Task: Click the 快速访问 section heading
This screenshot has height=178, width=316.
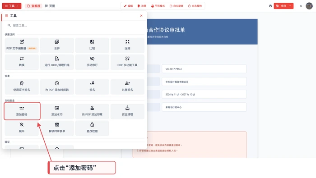Action: 9,34
